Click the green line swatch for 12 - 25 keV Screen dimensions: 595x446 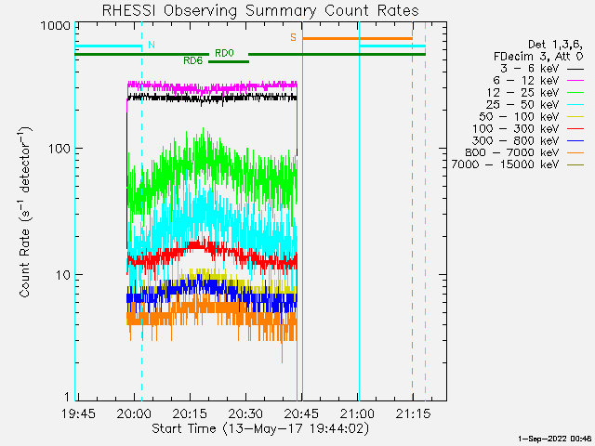(x=575, y=93)
